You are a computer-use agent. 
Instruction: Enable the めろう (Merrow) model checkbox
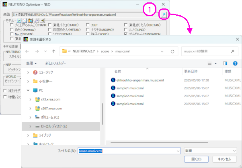coord(12,29)
